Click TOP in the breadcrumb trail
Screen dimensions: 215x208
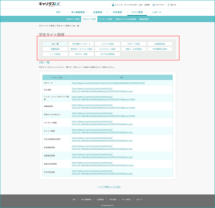[41, 26]
